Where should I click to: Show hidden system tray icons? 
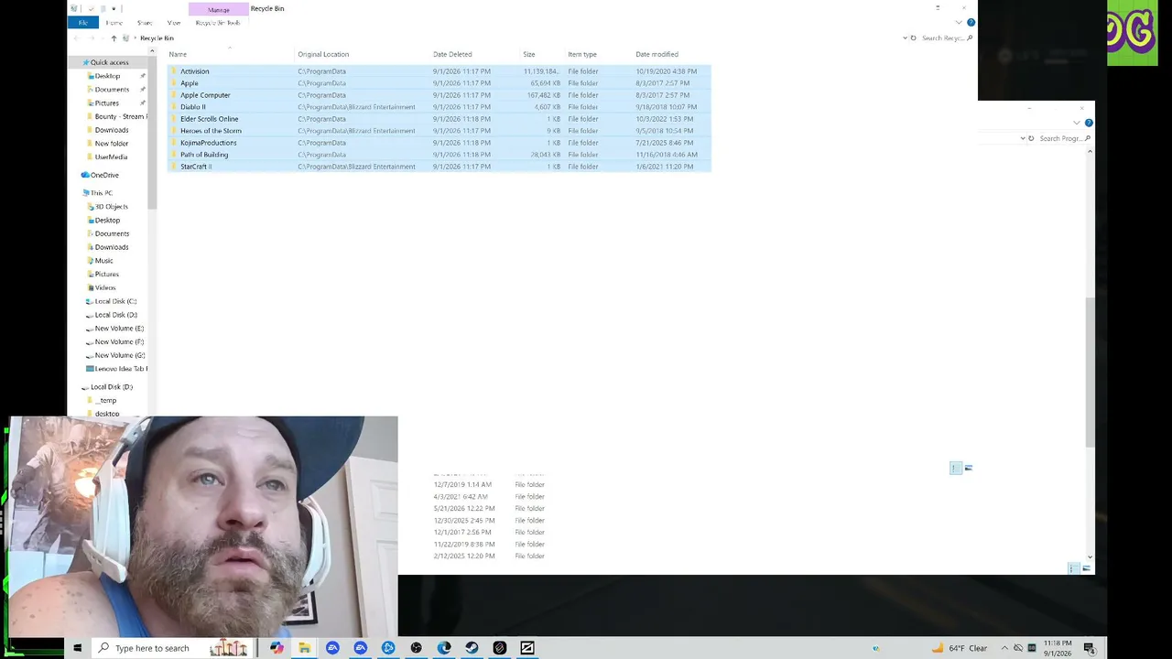point(1004,648)
